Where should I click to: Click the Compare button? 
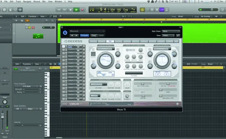pos(84,36)
